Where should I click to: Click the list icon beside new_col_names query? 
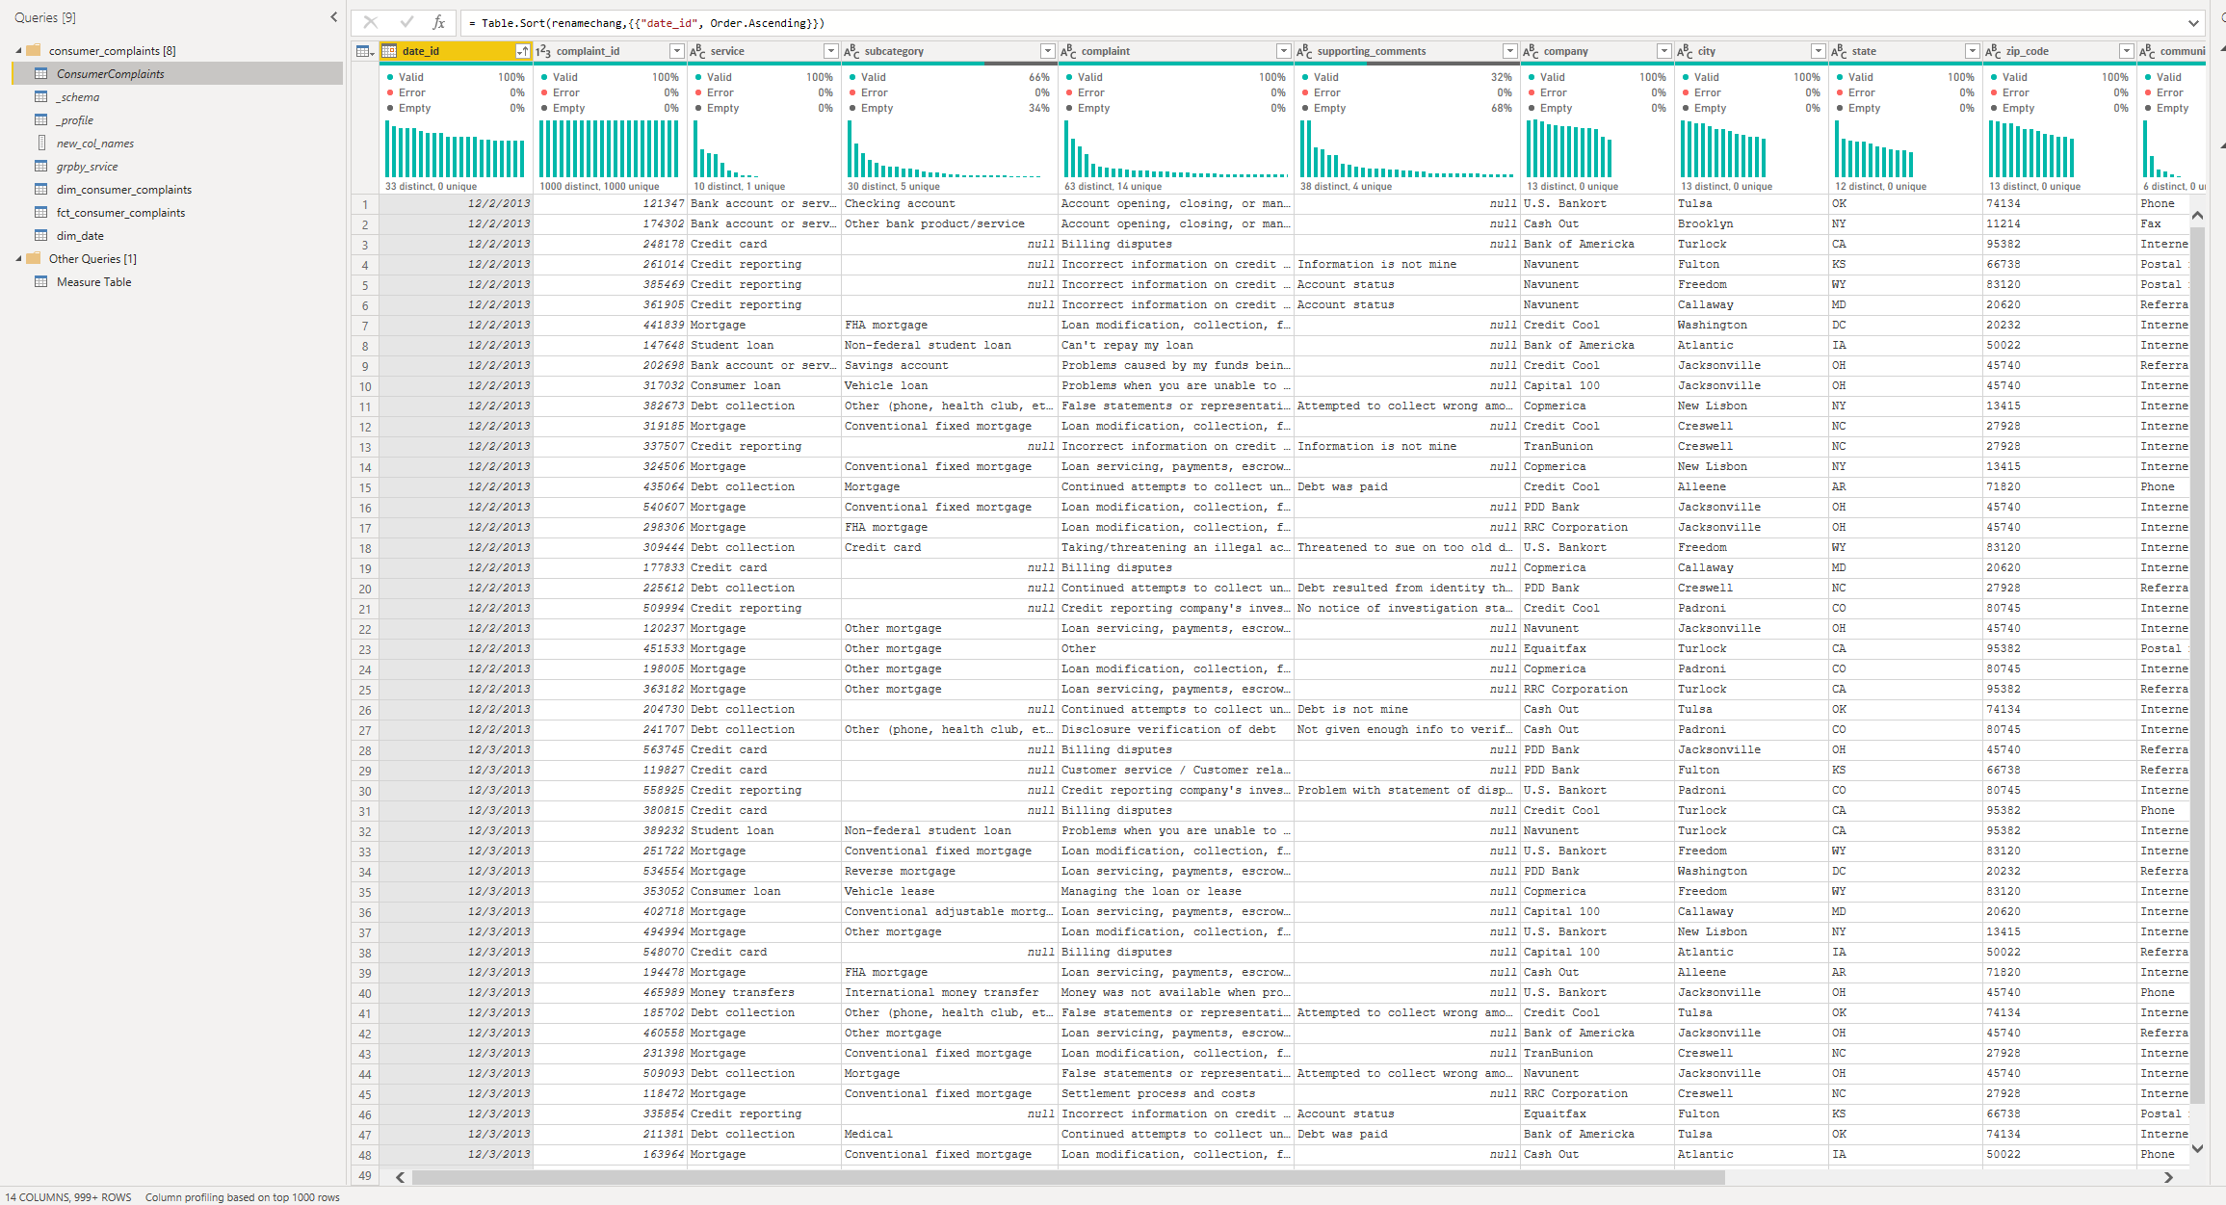[41, 143]
